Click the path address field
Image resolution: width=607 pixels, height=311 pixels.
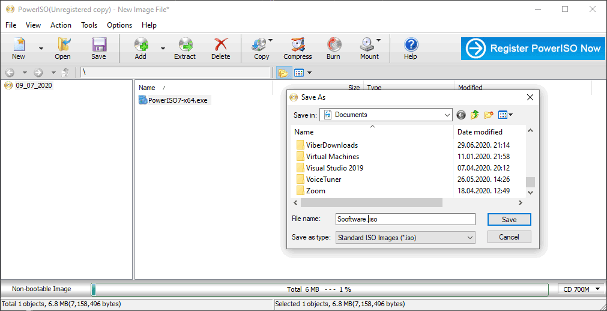176,73
